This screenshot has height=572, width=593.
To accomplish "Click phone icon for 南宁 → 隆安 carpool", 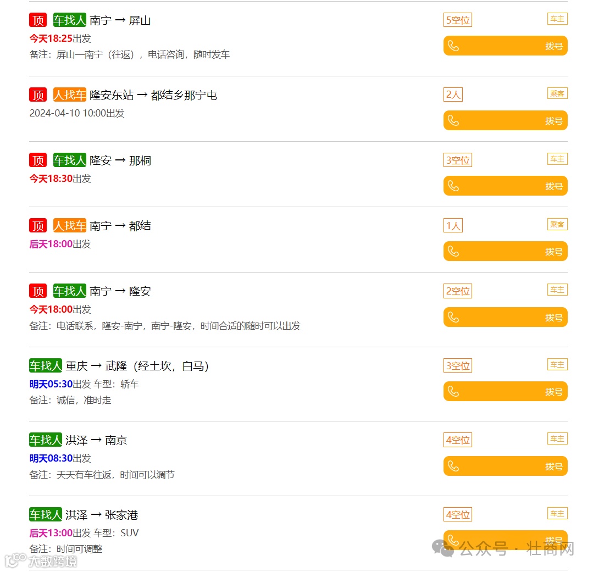I will pos(453,317).
